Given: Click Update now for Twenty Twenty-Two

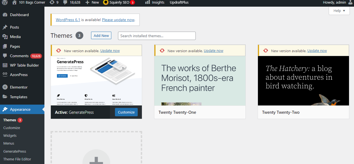Looking at the screenshot, I should 317,51.
